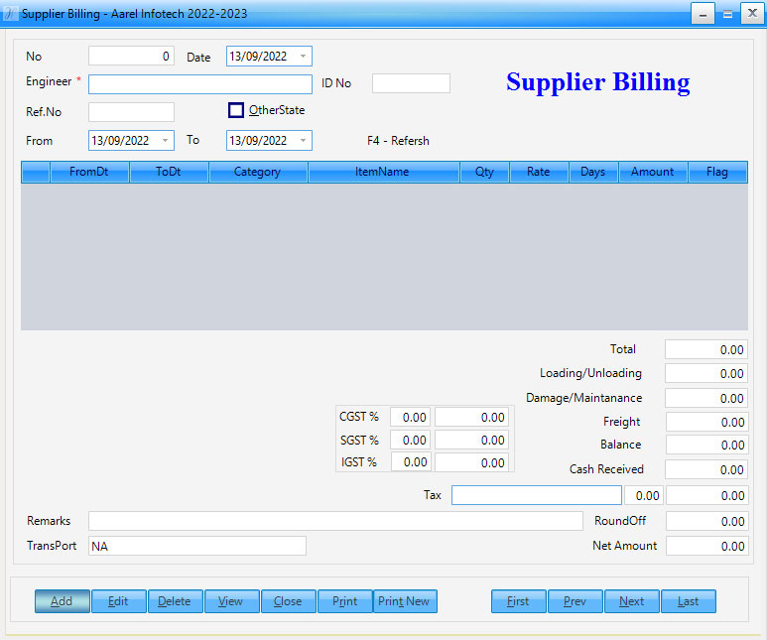Click the Delete button
This screenshot has width=767, height=640.
point(175,601)
